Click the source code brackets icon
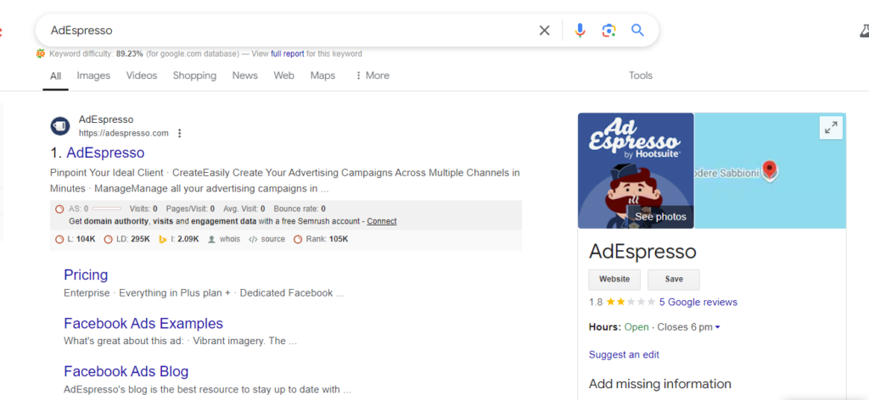Screen dimensions: 869x400 (253, 240)
